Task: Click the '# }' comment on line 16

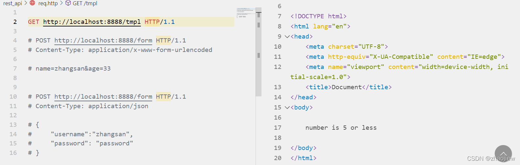Action: tap(34, 153)
